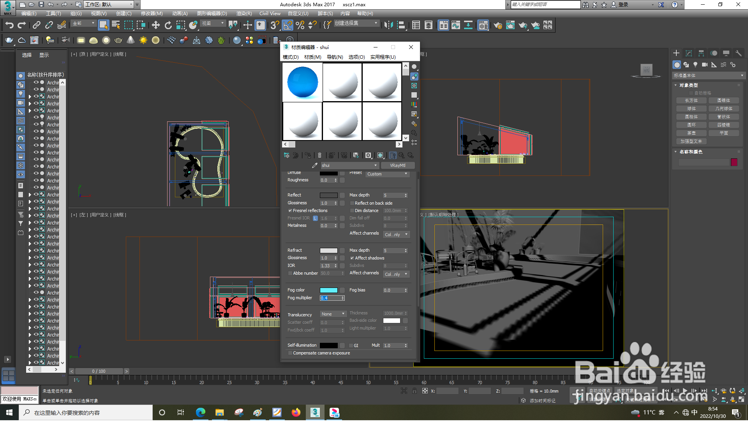Image resolution: width=748 pixels, height=421 pixels.
Task: Toggle Fresnel reflections checkbox
Action: point(290,211)
